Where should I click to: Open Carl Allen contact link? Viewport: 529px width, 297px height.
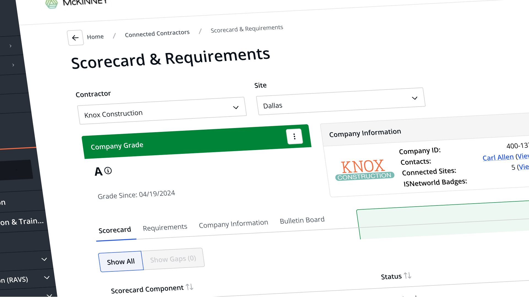click(x=498, y=157)
